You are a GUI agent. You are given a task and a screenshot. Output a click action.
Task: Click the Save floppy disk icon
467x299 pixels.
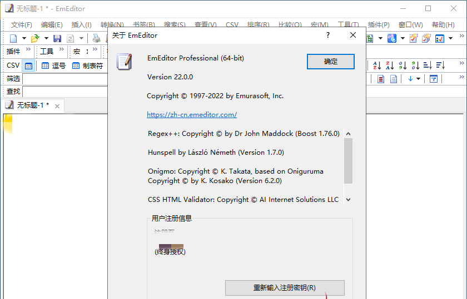(x=57, y=38)
